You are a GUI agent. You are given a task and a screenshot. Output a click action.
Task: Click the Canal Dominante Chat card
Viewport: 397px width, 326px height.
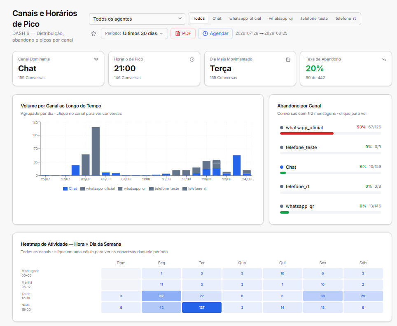tap(58, 69)
